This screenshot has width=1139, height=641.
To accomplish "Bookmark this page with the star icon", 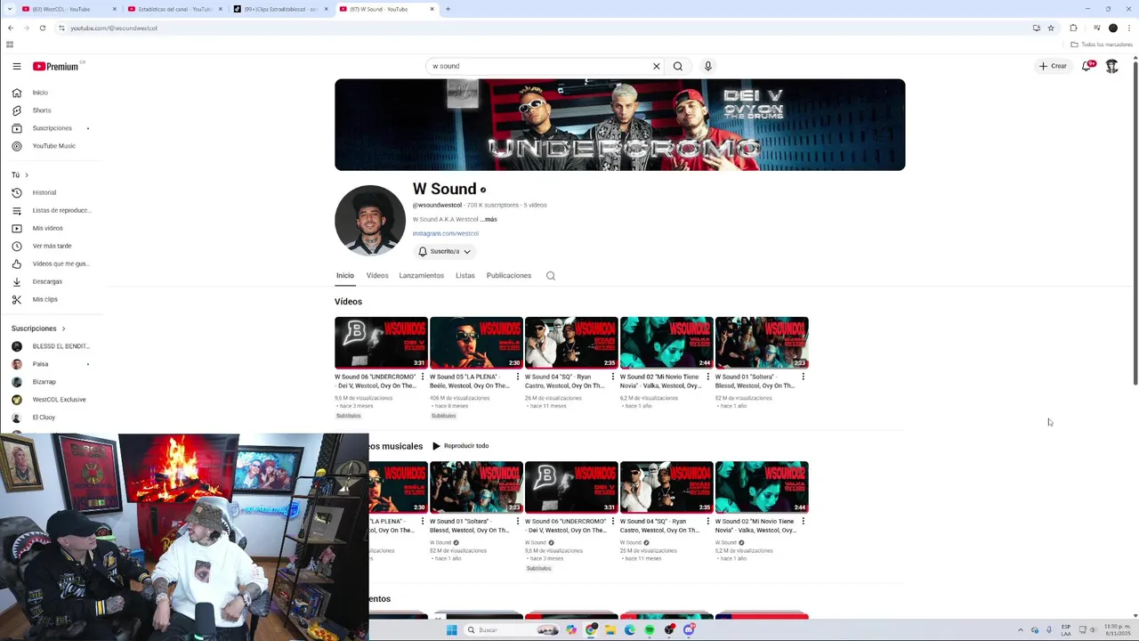I will (1051, 28).
